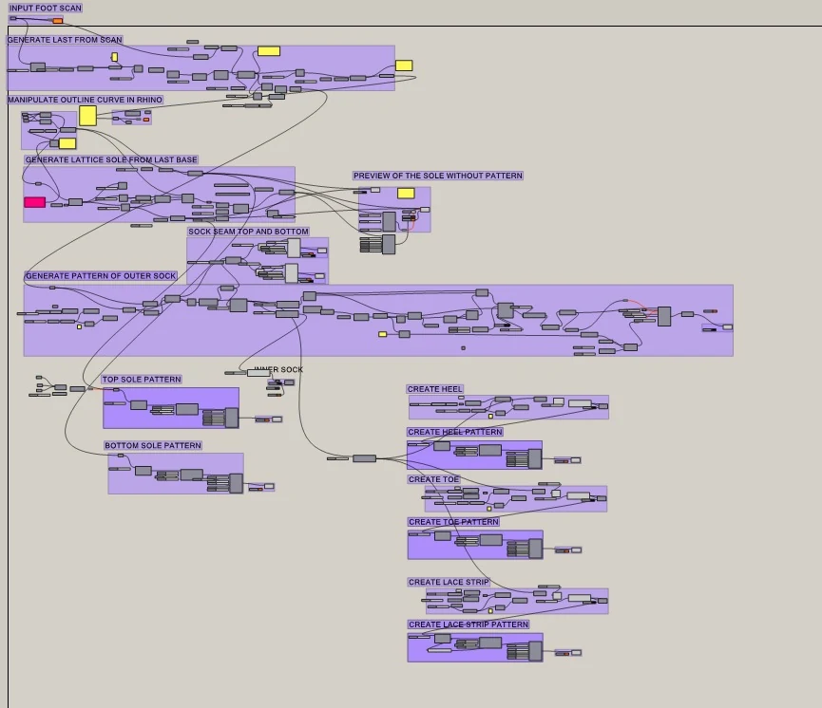This screenshot has width=822, height=708.
Task: Select the CREATE LACE STRIP label
Action: pos(449,583)
